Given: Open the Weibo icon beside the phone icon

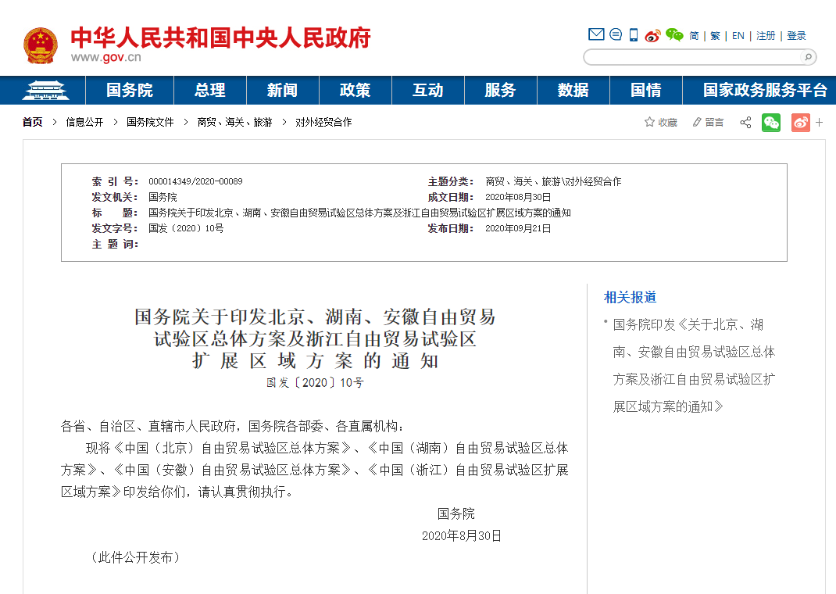Looking at the screenshot, I should click(x=652, y=35).
